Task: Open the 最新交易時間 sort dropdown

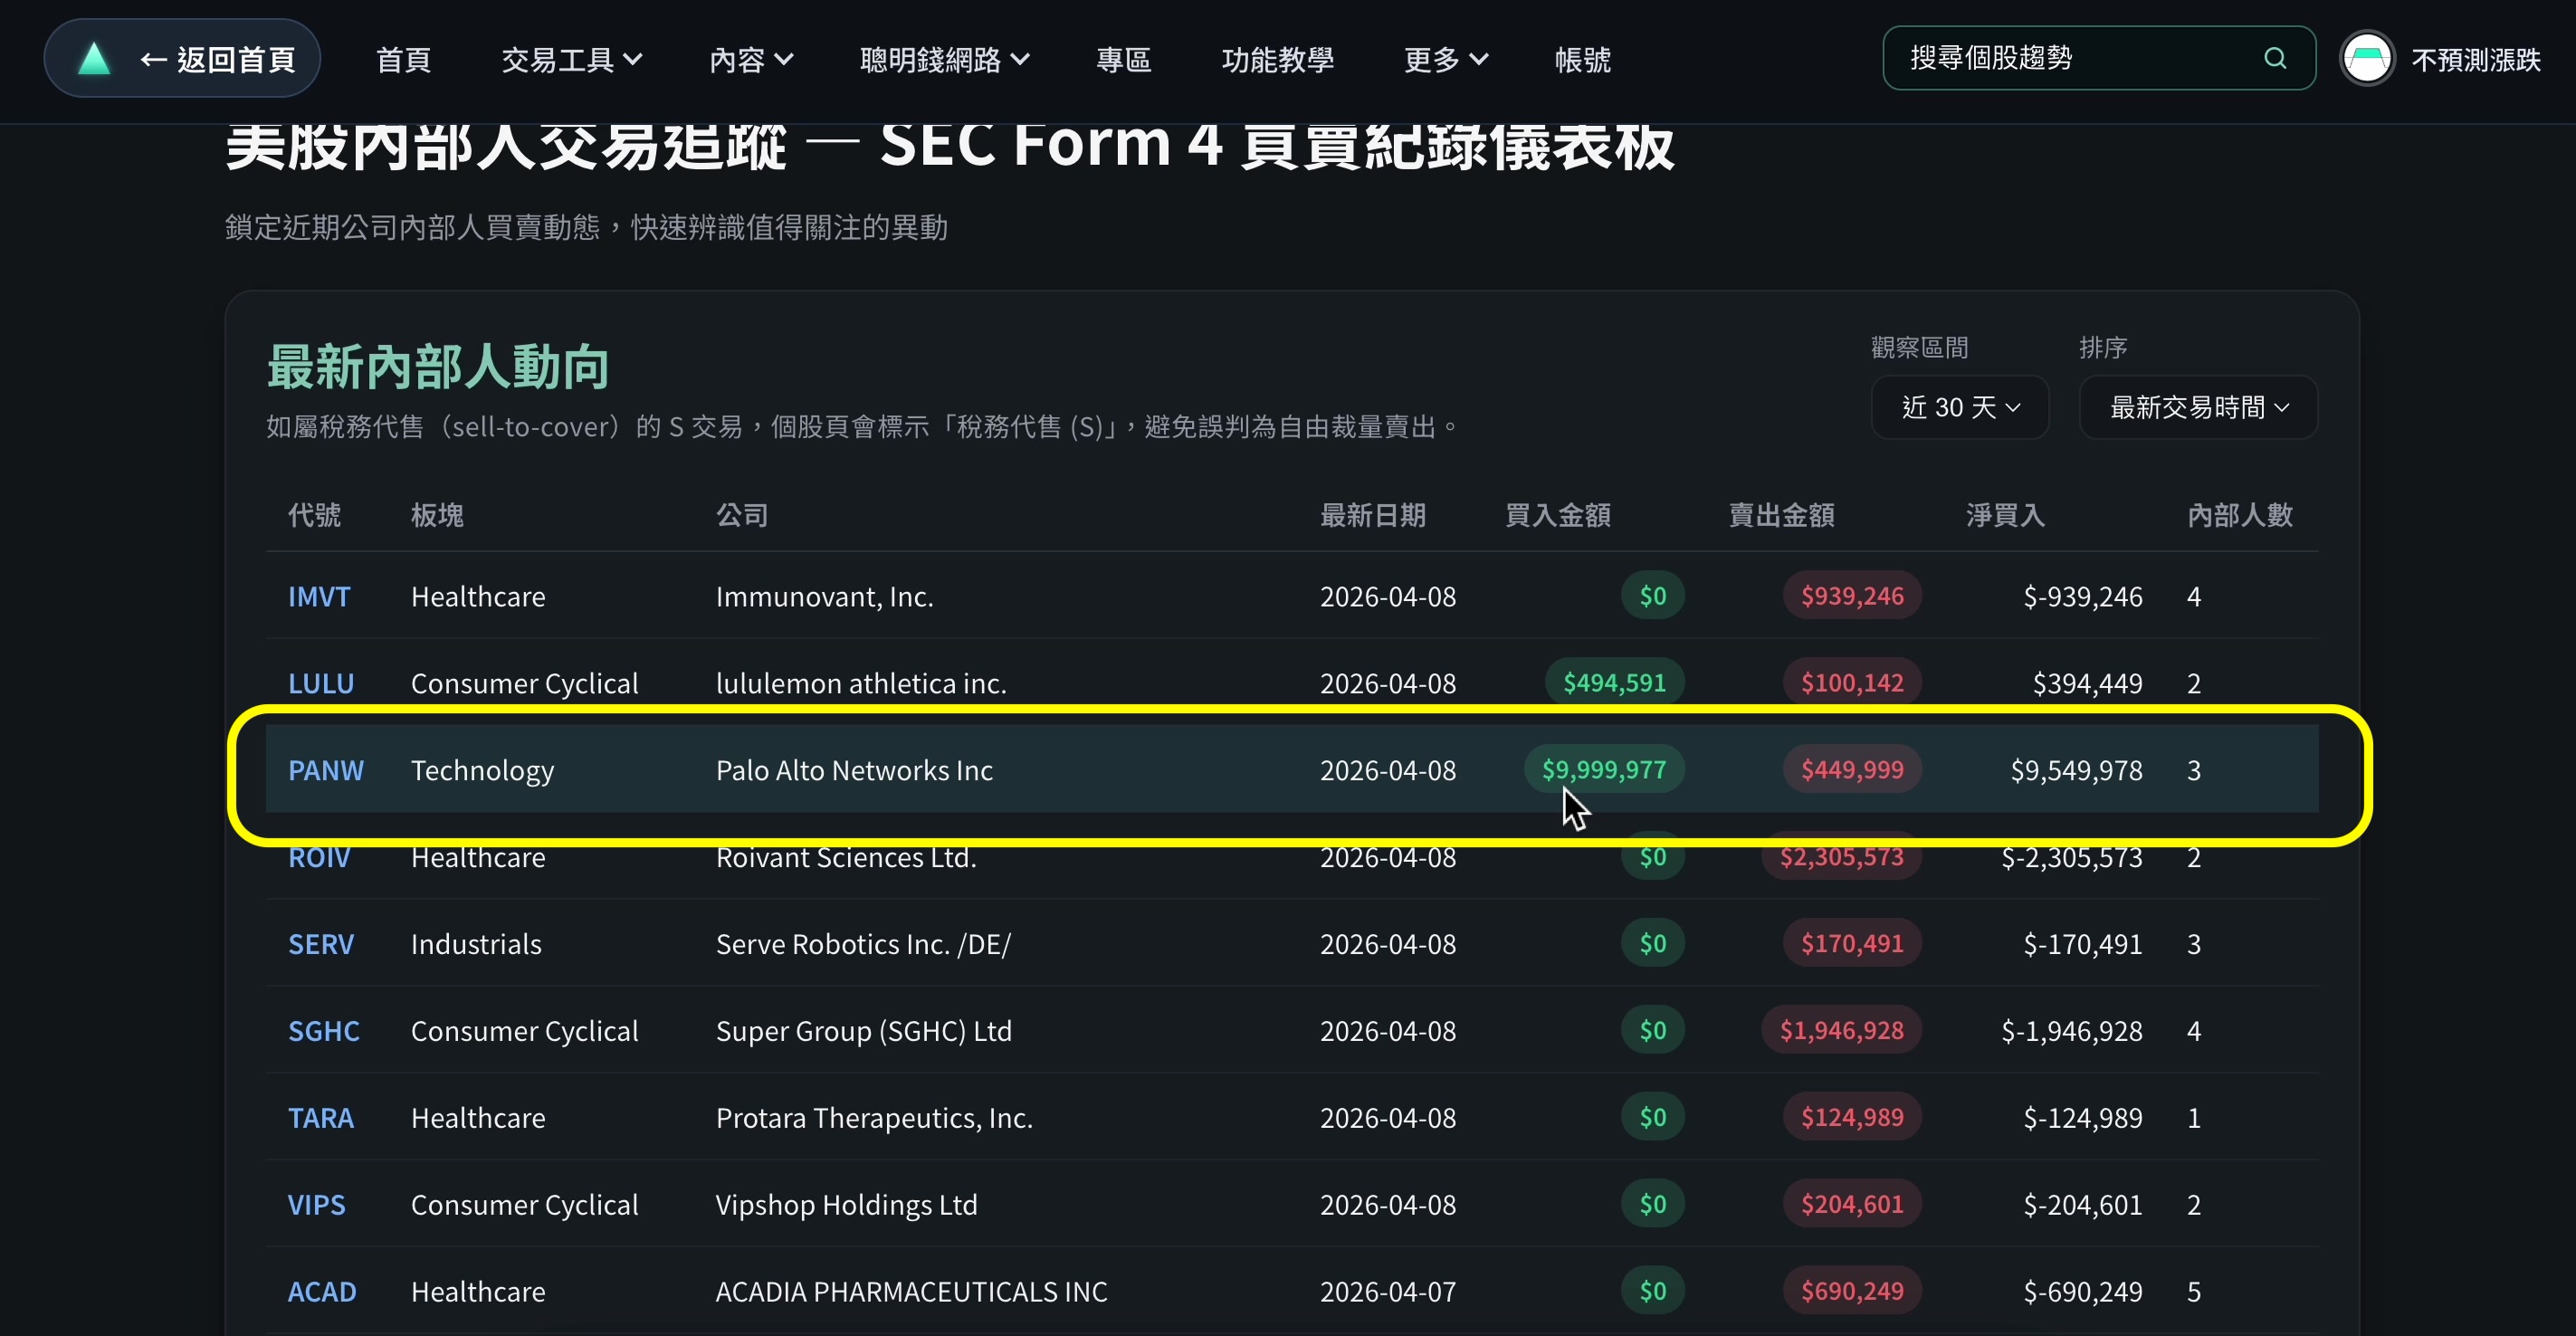Action: [2198, 407]
